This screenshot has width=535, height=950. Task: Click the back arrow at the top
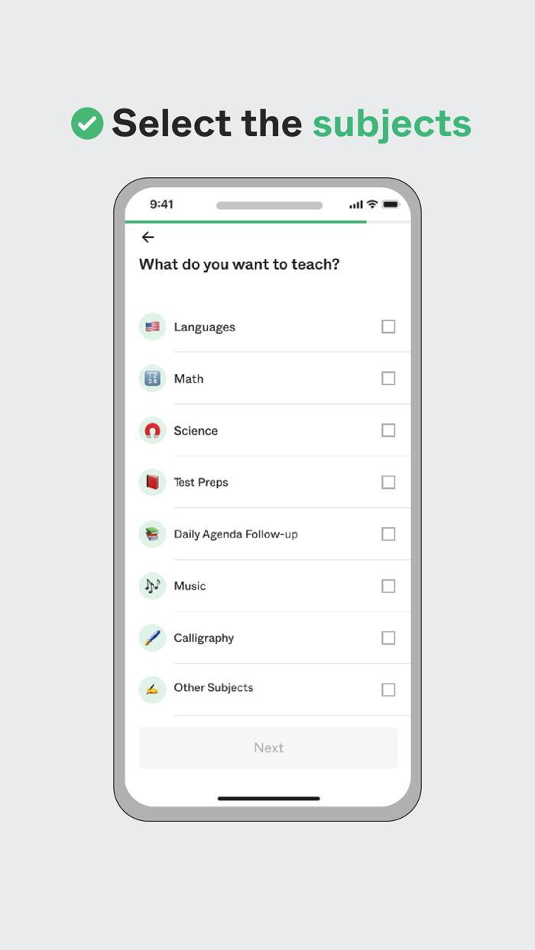(148, 237)
